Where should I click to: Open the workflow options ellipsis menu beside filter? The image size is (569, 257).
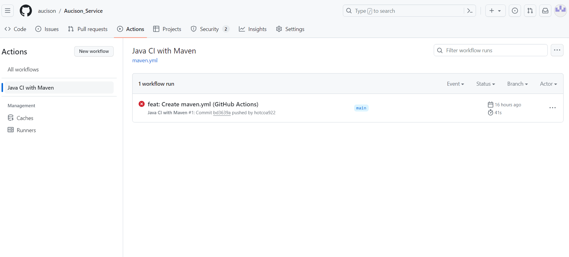[x=557, y=50]
